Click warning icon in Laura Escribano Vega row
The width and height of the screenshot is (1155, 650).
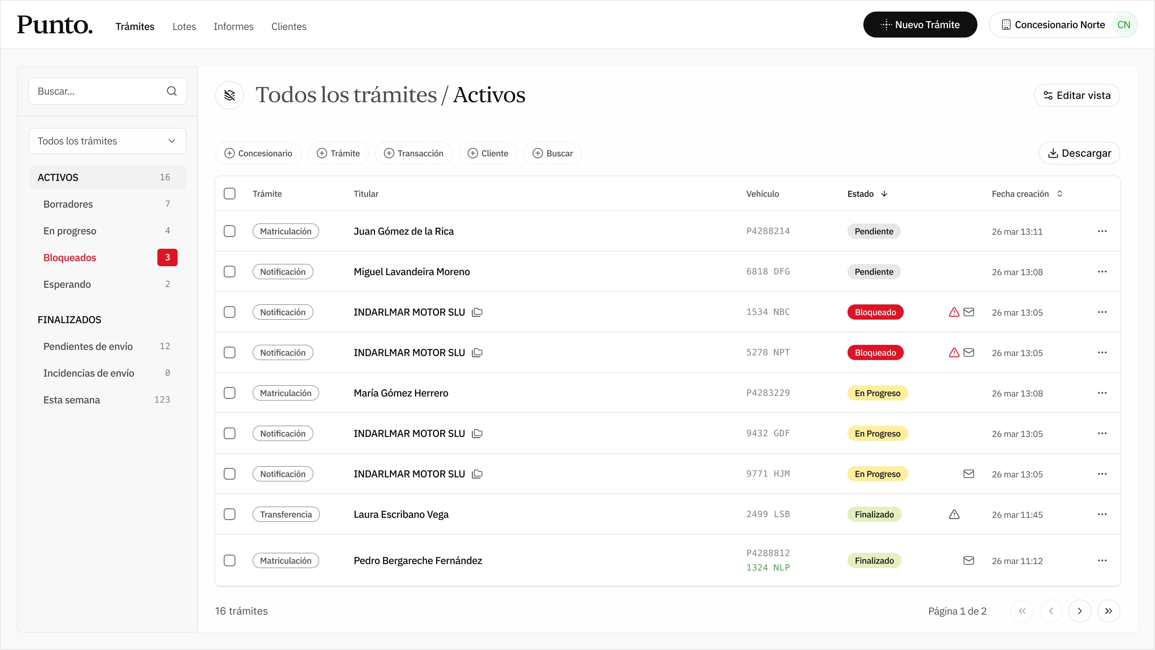(954, 514)
